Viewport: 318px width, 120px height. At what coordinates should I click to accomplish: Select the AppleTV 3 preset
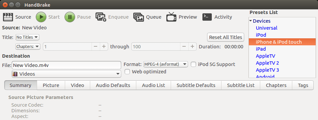(267, 70)
